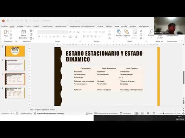Open the Organizar dropdown arrow
185x138 pixels.
point(126,38)
